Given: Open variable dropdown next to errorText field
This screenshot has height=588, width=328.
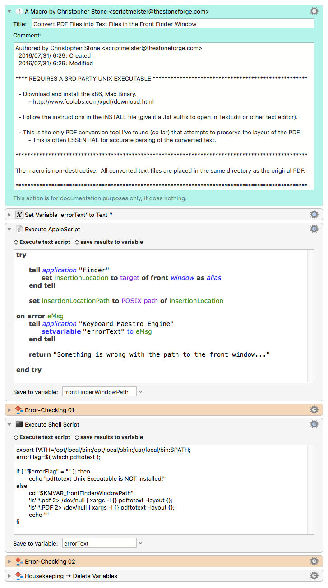Looking at the screenshot, I should [x=140, y=543].
